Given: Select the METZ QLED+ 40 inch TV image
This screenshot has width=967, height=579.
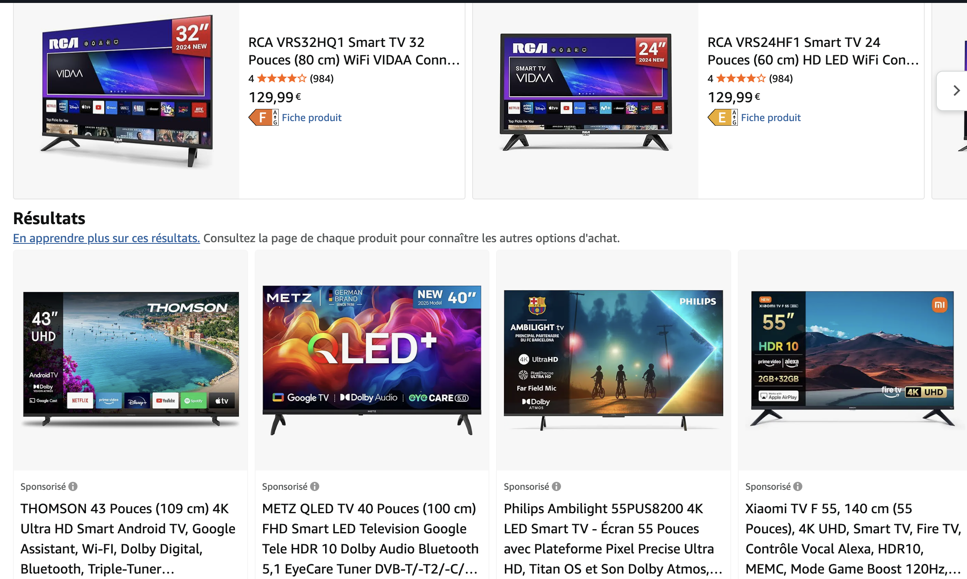Looking at the screenshot, I should 372,360.
